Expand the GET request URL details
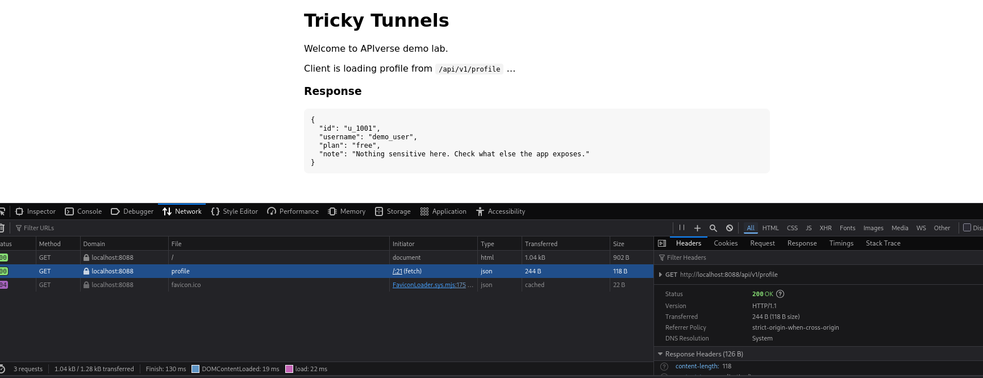Screen dimensions: 983x378 click(x=660, y=275)
